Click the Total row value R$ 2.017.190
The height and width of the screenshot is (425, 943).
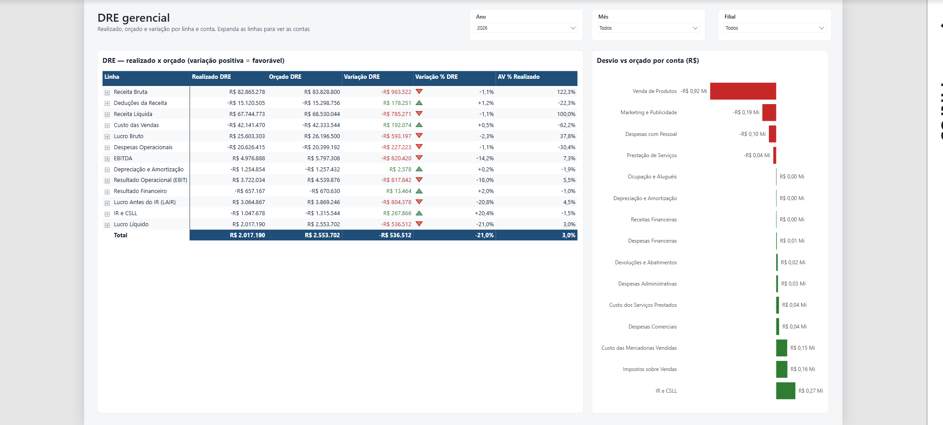tap(247, 235)
